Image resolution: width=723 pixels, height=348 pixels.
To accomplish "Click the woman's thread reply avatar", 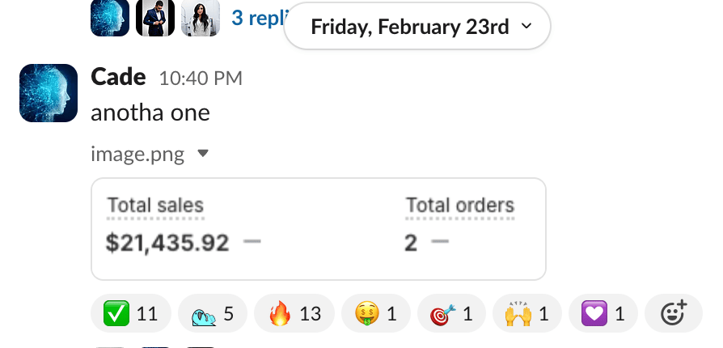I will 200,17.
